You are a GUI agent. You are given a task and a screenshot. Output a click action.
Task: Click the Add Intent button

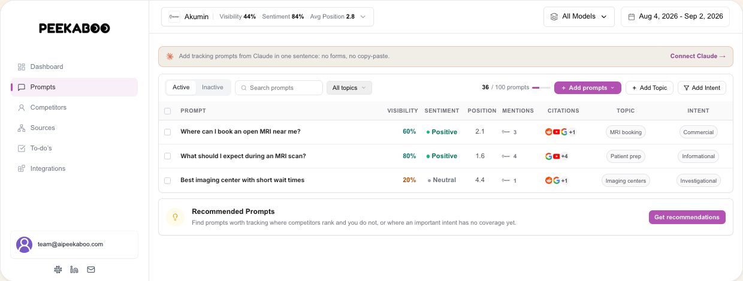pos(702,88)
